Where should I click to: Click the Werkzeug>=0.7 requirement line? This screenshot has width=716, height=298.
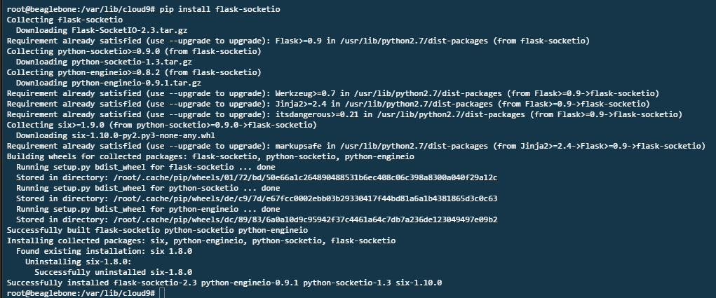click(333, 93)
